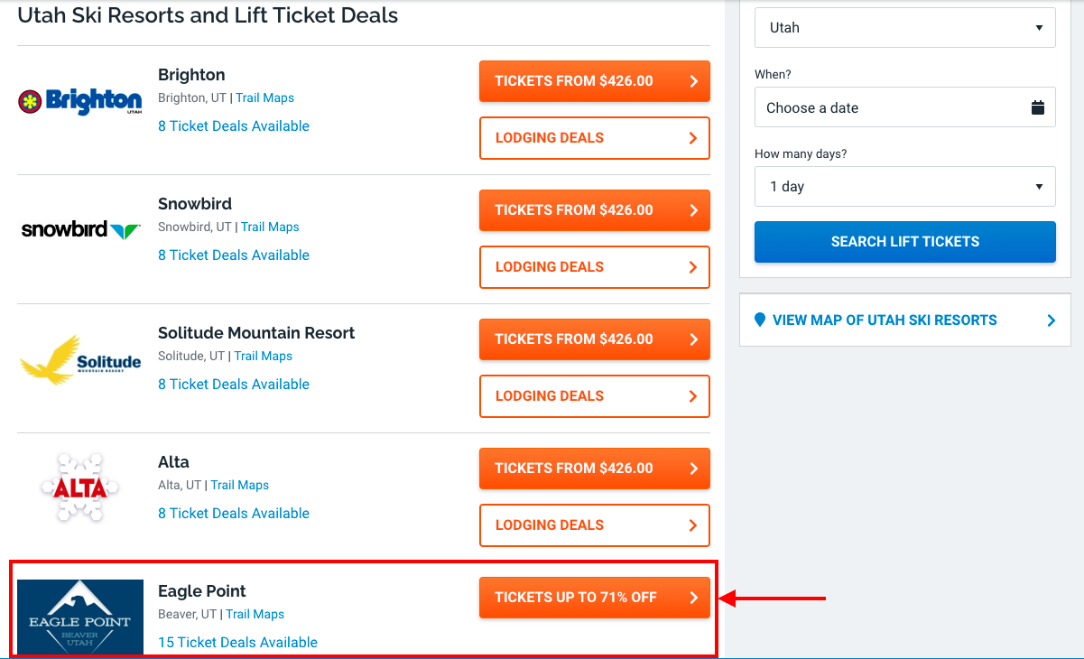
Task: Open Eagle Point 15 Ticket Deals Available
Action: pyautogui.click(x=237, y=643)
